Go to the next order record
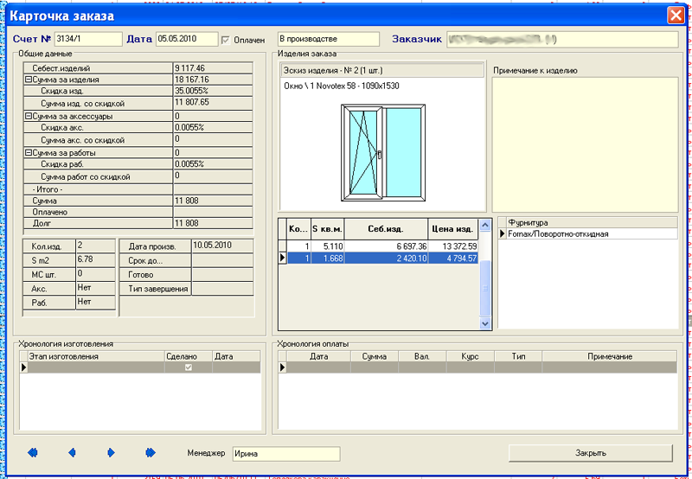This screenshot has width=692, height=479. point(111,452)
